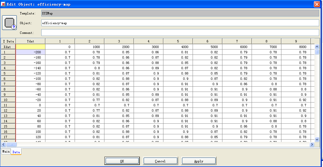The width and height of the screenshot is (323, 167).
Task: Select column header 3
Action: [119, 41]
